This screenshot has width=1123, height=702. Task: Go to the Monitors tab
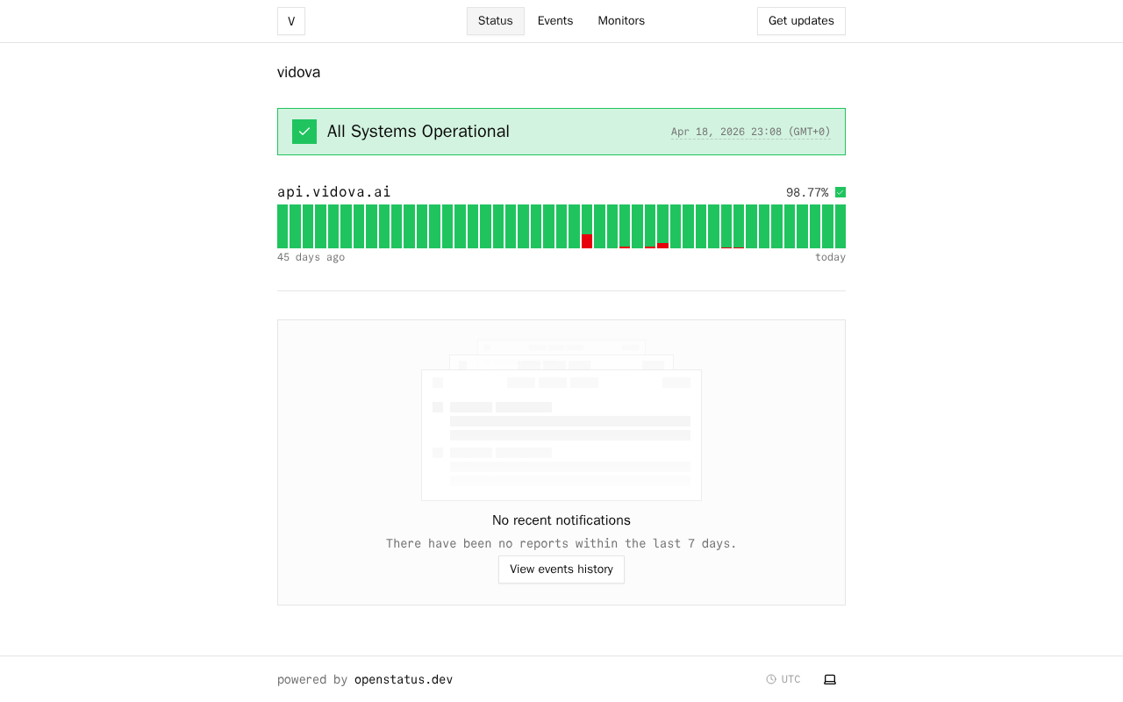point(621,21)
